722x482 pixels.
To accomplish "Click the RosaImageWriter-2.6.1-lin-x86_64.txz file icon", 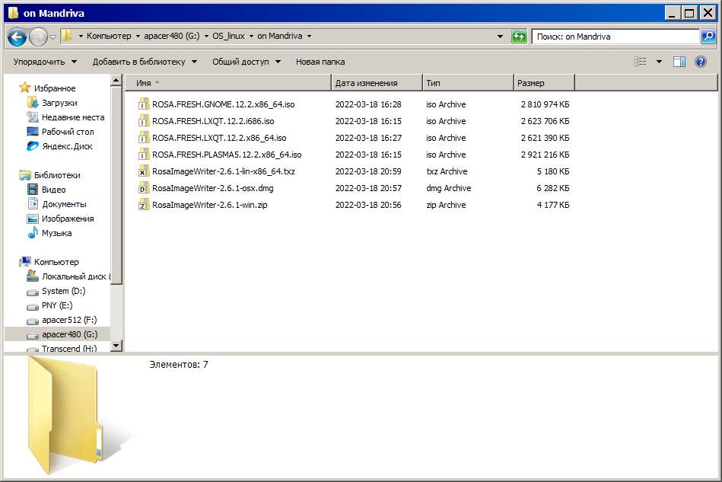I will pos(144,171).
